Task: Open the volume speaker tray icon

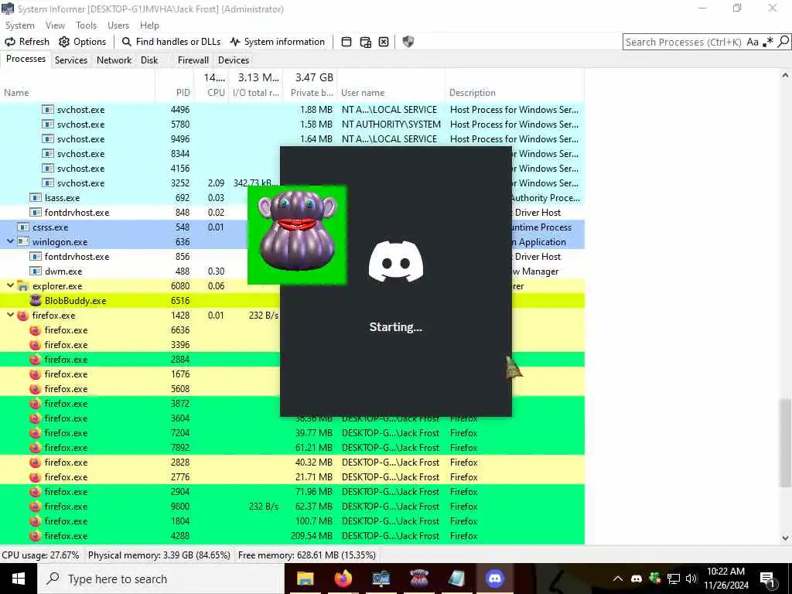Action: pos(691,579)
